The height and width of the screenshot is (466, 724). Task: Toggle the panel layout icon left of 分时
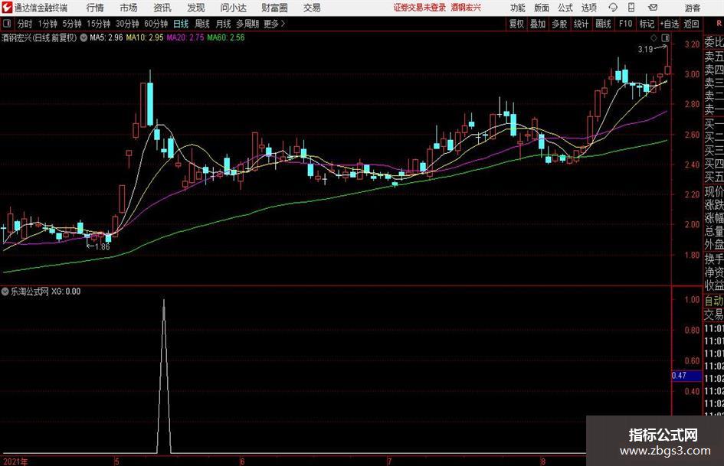pyautogui.click(x=7, y=24)
